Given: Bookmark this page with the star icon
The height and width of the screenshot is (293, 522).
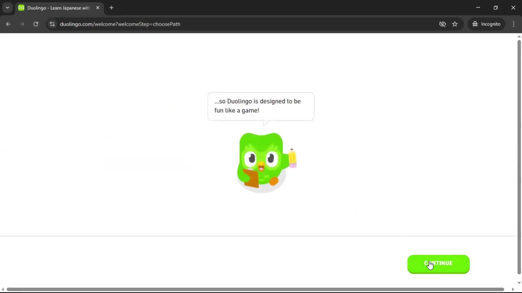Looking at the screenshot, I should coord(455,24).
